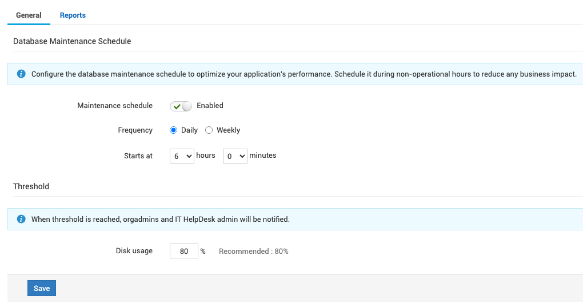Click the 'hours' text after the first dropdown
The width and height of the screenshot is (583, 303).
tap(206, 156)
